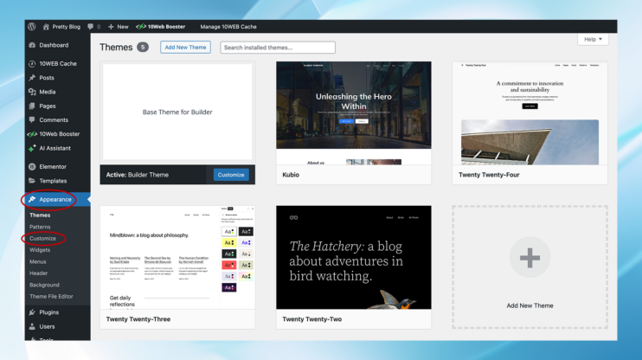Open the Widgets submenu item

point(40,250)
